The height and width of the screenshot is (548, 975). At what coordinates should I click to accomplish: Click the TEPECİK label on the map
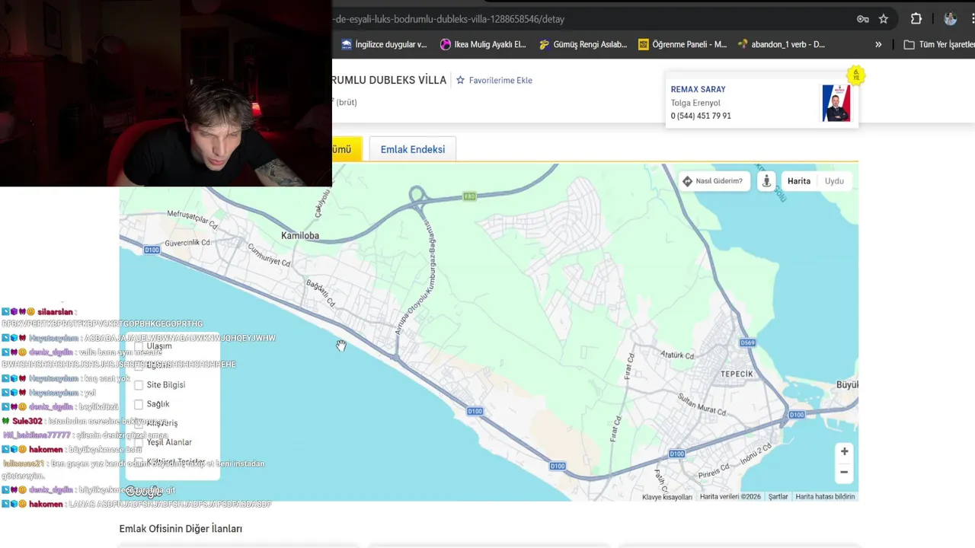pos(737,374)
